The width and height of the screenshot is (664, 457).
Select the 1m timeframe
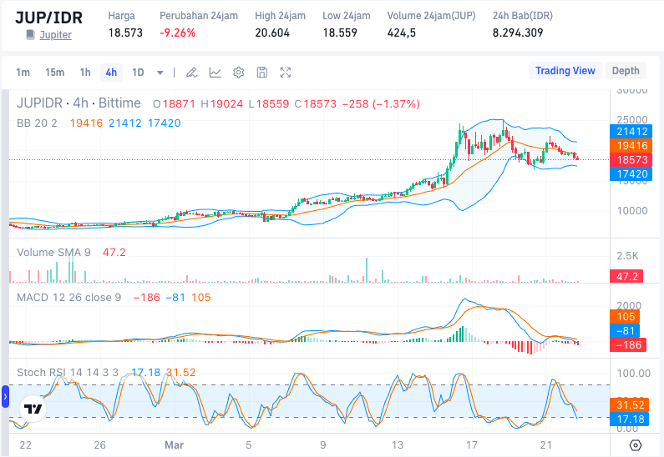coord(23,73)
